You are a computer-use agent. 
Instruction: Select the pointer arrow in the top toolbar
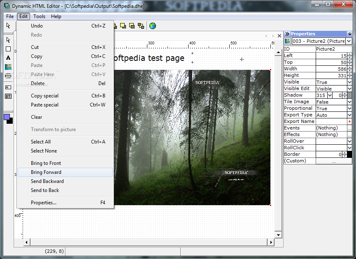click(8, 25)
